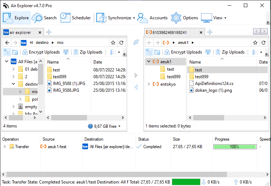Click the eye mask icon in left pane toolbar

pyautogui.click(x=66, y=52)
